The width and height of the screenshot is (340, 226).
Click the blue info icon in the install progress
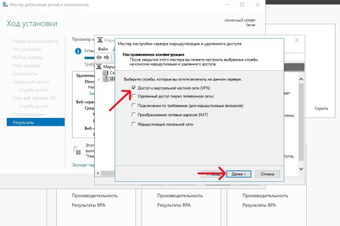tap(78, 51)
